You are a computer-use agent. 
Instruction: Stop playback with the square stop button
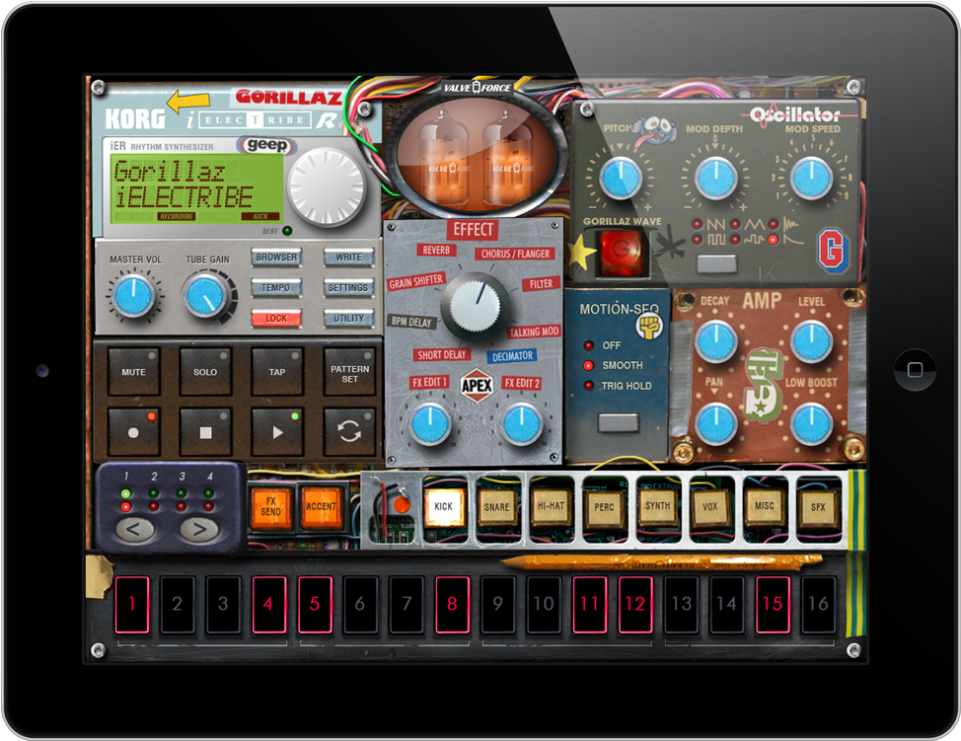[205, 431]
